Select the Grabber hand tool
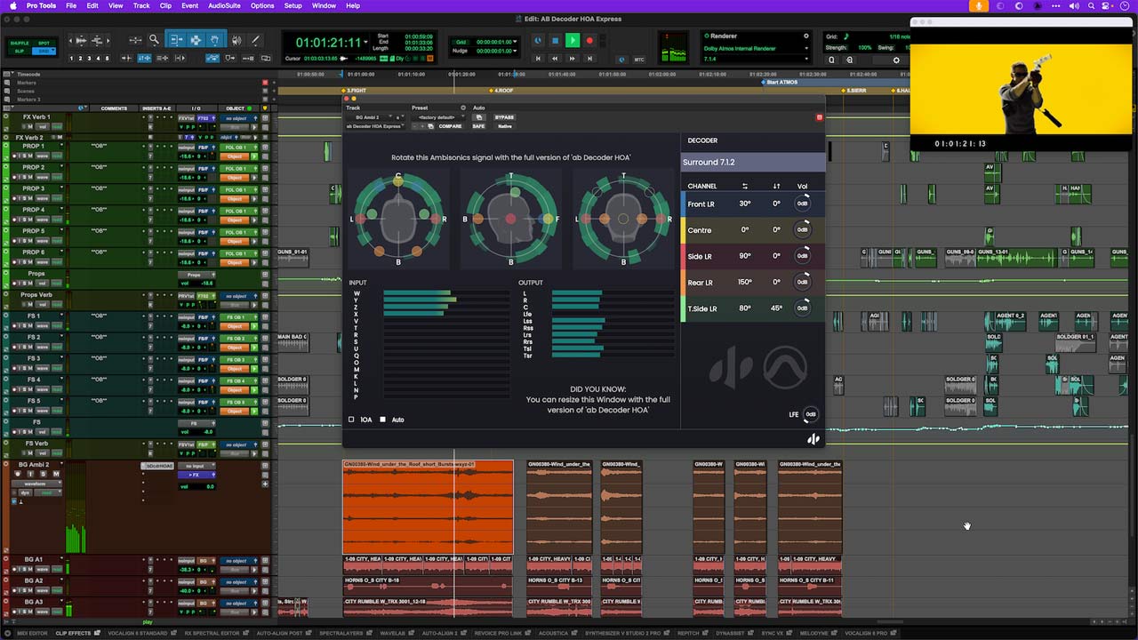Screen dimensions: 1138x640 (x=215, y=38)
